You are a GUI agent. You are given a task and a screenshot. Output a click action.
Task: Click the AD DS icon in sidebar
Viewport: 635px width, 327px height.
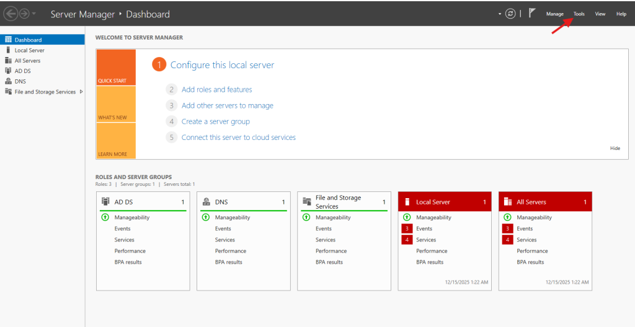pos(8,71)
